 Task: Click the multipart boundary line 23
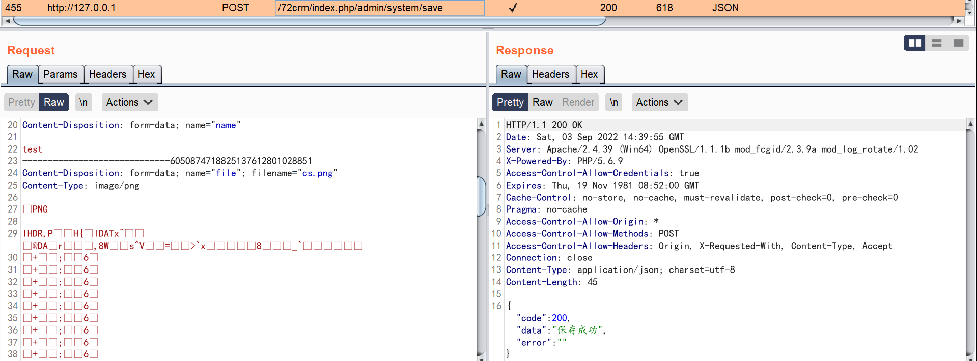pyautogui.click(x=167, y=161)
